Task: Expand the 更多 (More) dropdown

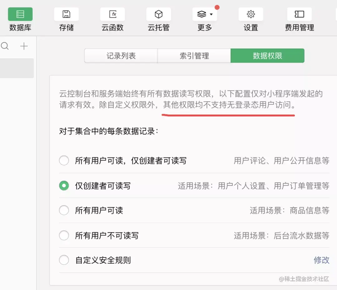Action: click(x=204, y=14)
